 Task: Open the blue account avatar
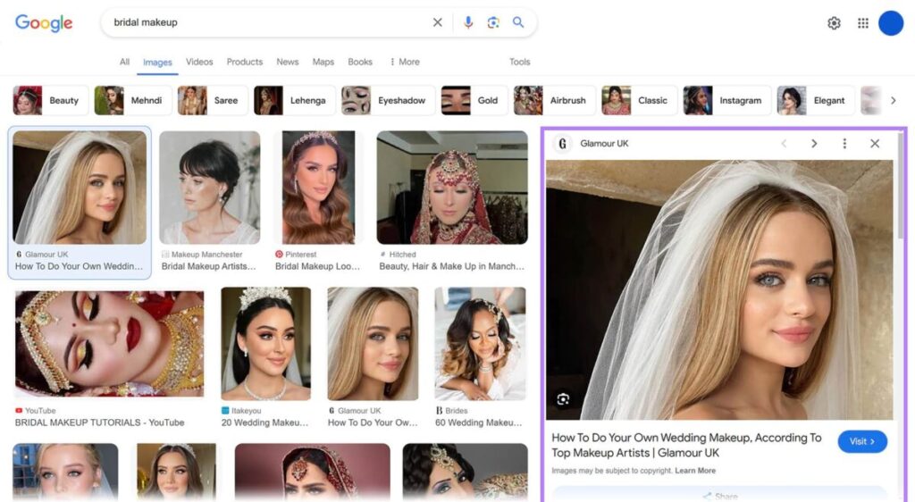pos(891,22)
